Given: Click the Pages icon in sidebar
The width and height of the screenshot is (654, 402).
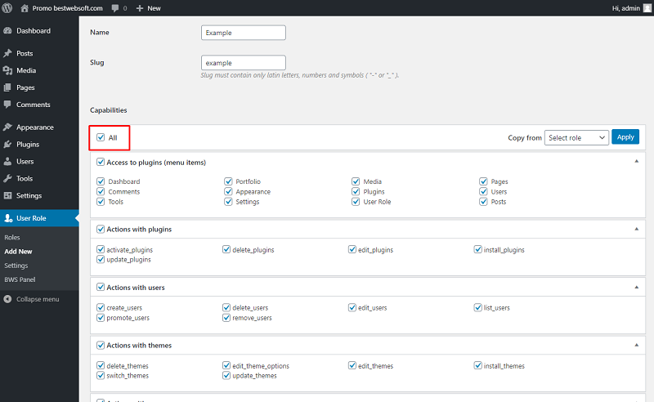Looking at the screenshot, I should (x=7, y=87).
